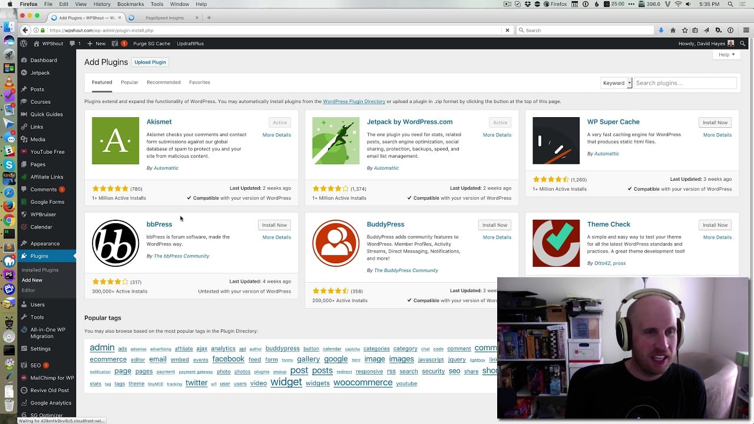Click the BuddyPress plugin icon
754x424 pixels.
336,243
